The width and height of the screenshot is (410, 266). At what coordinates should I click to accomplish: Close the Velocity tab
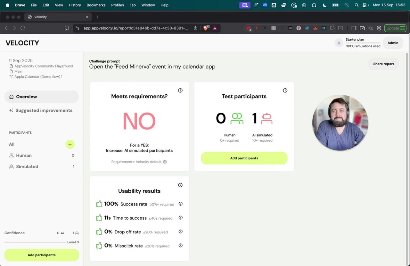87,17
